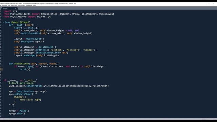Open the Find menu
The image size is (217, 122).
pyautogui.click(x=9, y=5)
